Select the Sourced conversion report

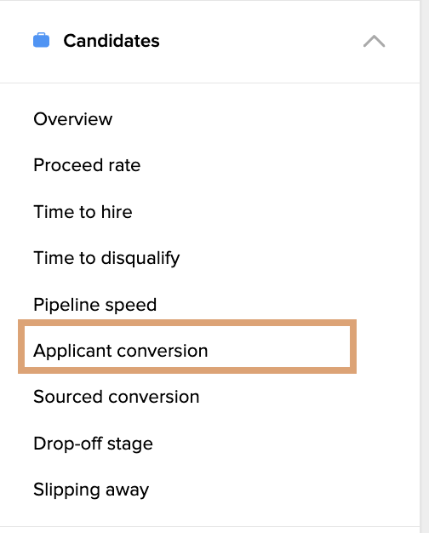(x=117, y=397)
